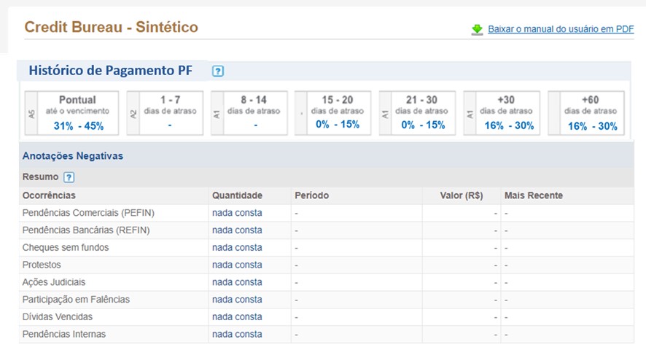The width and height of the screenshot is (646, 350).
Task: Click the Quantidade column header
Action: [237, 195]
